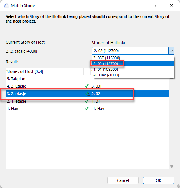Viewport: 180px width, 188px height.
Task: Open the help question mark button
Action: (x=155, y=5)
